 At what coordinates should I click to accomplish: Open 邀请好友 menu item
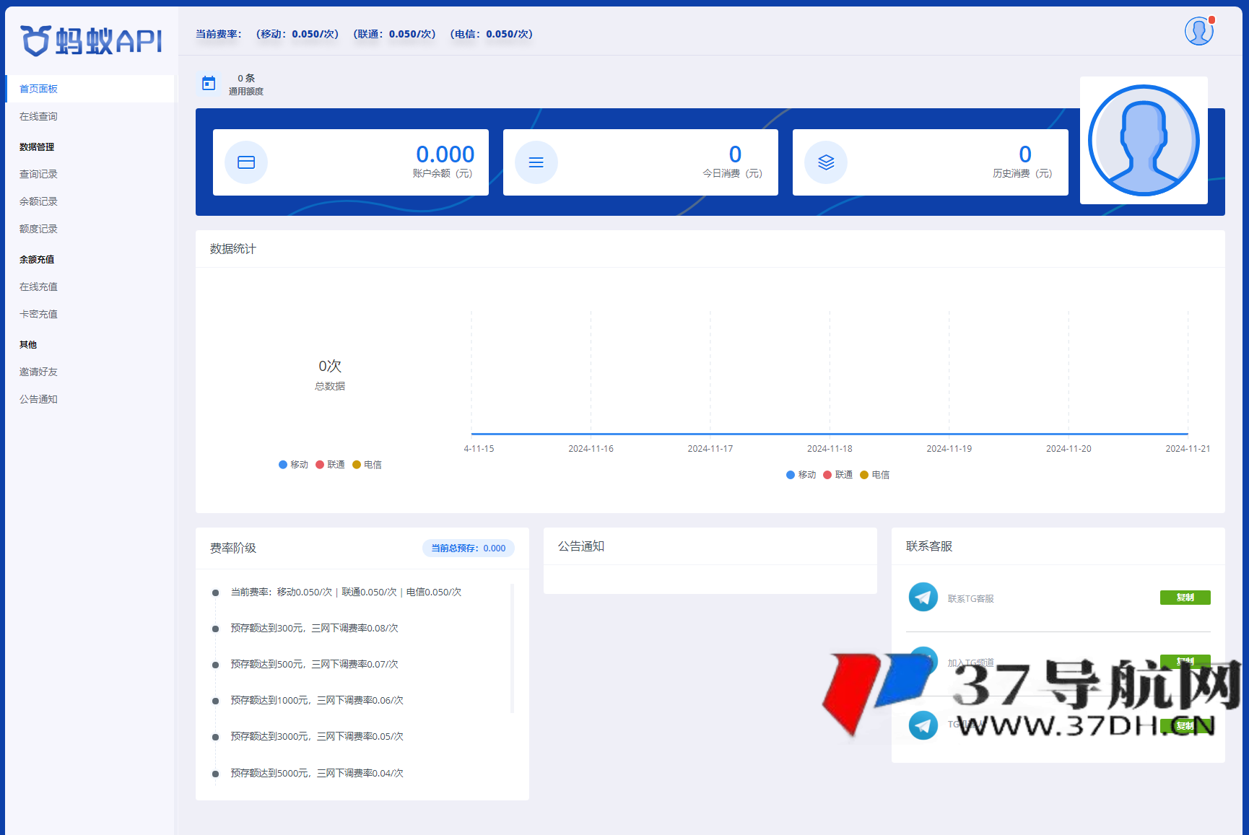(x=39, y=372)
